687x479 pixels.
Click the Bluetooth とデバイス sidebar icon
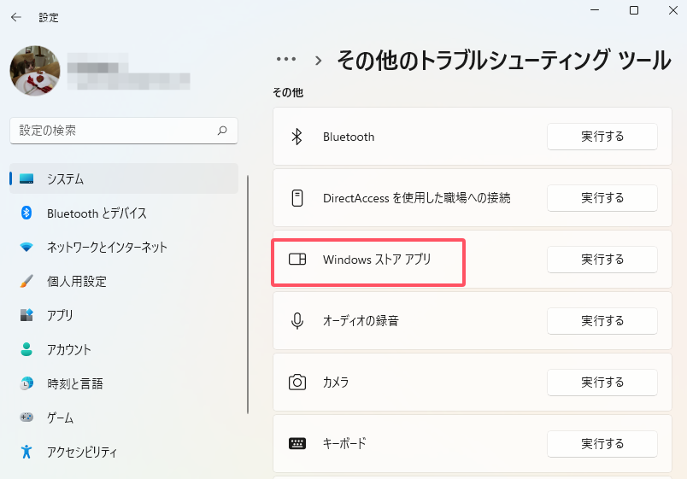pyautogui.click(x=26, y=213)
